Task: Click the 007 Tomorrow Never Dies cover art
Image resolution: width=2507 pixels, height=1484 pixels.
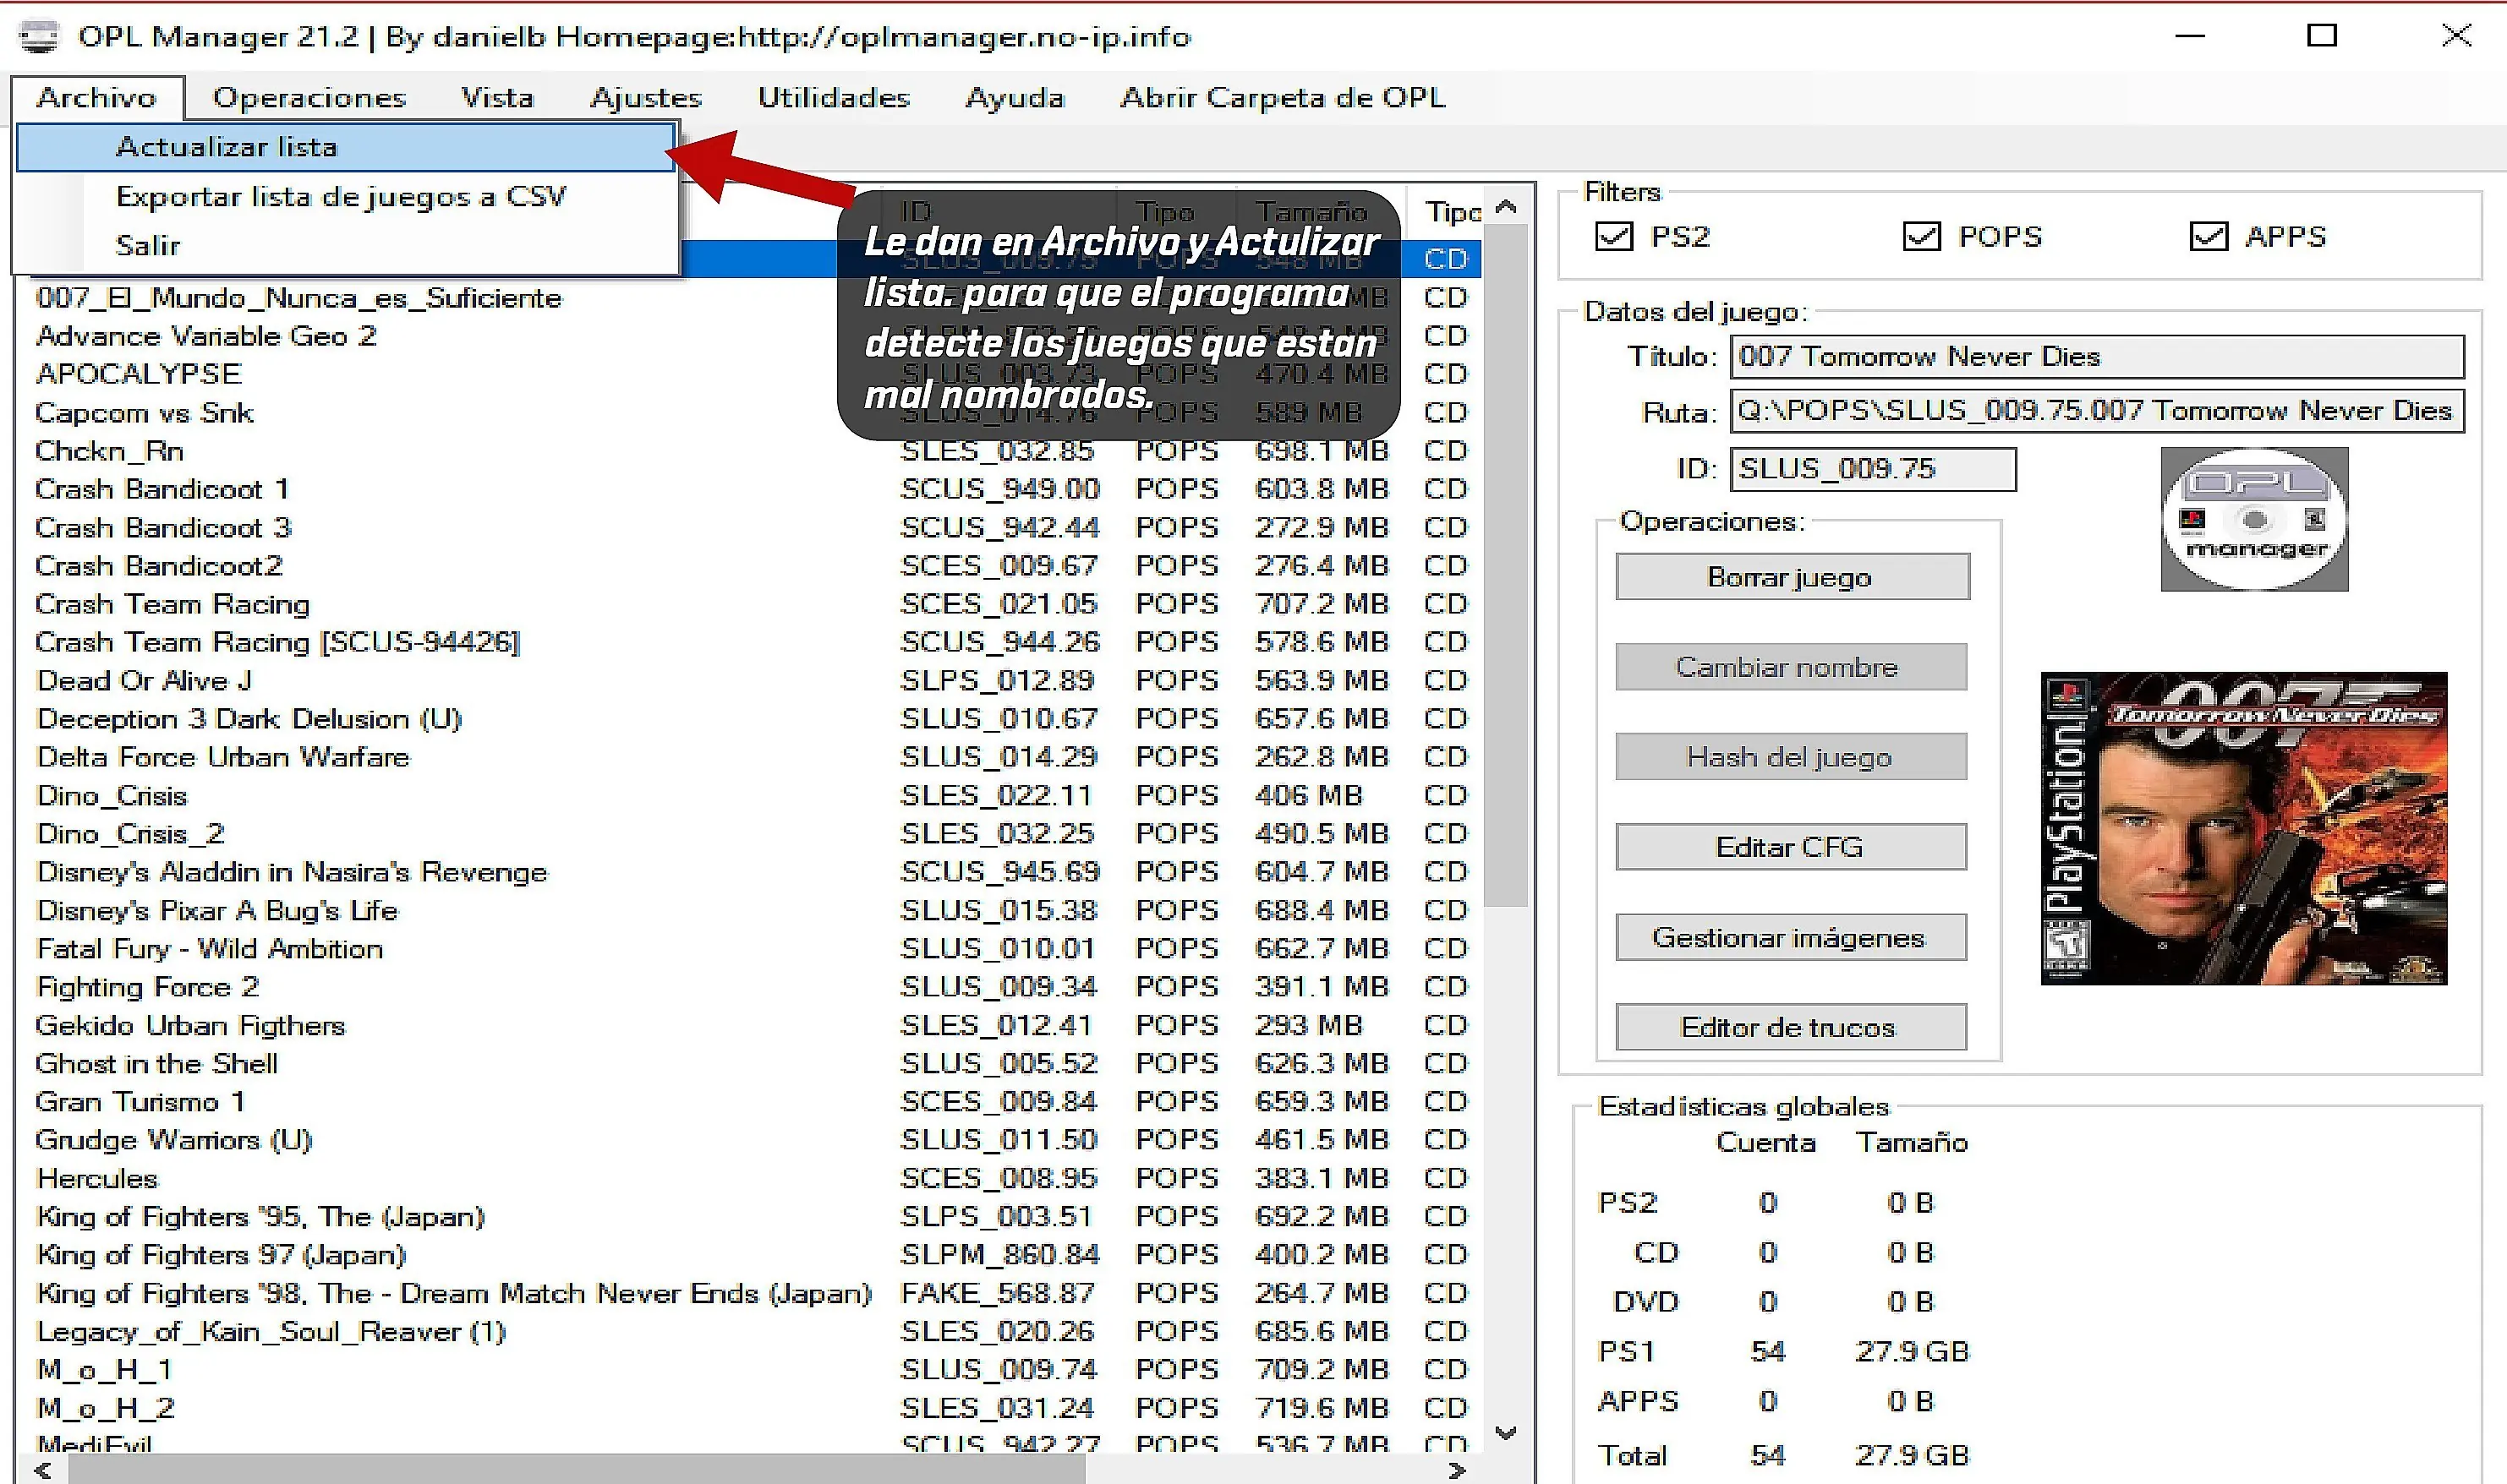Action: (x=2244, y=828)
